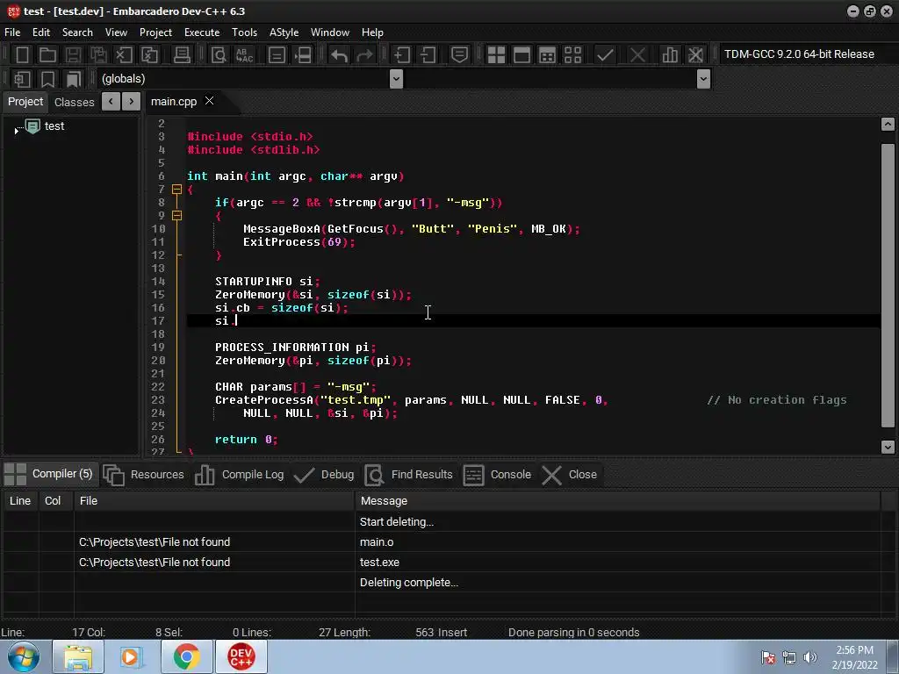Click the Delete profiling information icon
Viewport: 899px width, 674px height.
pos(695,54)
